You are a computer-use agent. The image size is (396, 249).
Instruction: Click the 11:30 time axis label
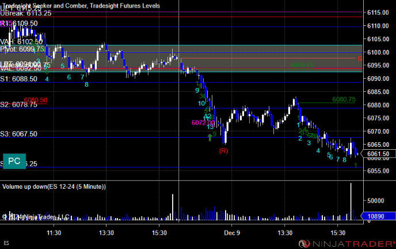(54, 233)
